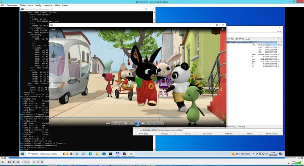Toggle loop repeat mode icon
Viewport: 304px width, 166px height.
coord(38,162)
